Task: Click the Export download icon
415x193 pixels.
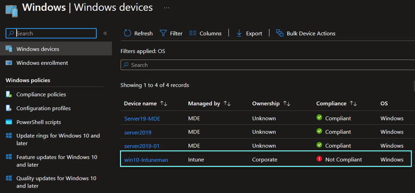Action: pyautogui.click(x=239, y=33)
